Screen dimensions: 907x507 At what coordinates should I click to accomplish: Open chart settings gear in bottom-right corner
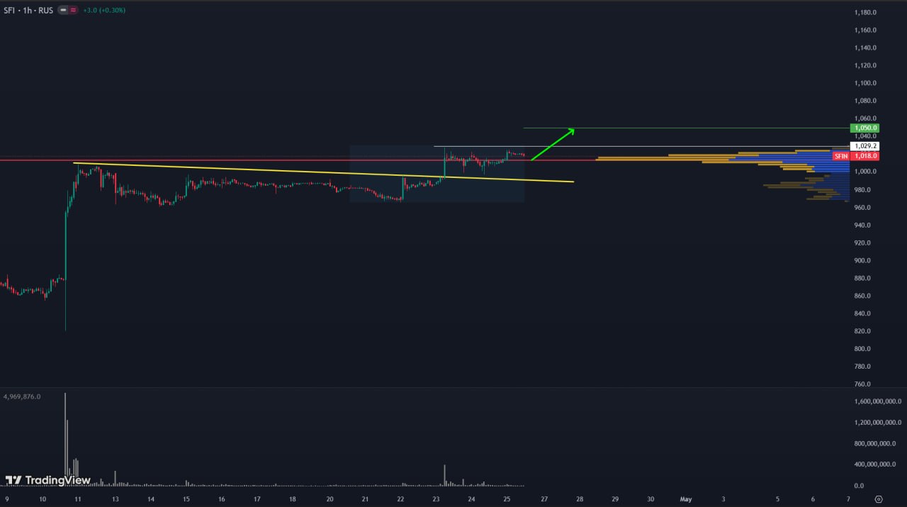click(879, 499)
